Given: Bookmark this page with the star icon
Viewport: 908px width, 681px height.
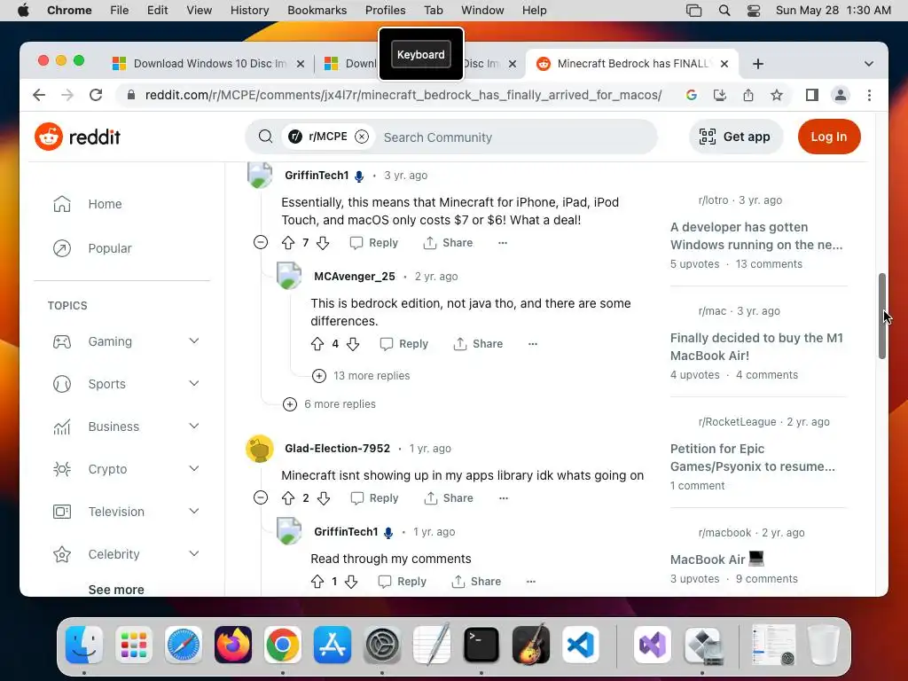Looking at the screenshot, I should (x=777, y=95).
